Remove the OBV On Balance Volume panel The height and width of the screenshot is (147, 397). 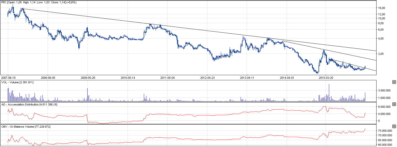(x=394, y=126)
